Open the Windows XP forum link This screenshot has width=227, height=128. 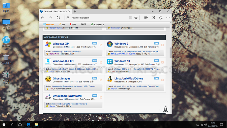[61, 44]
